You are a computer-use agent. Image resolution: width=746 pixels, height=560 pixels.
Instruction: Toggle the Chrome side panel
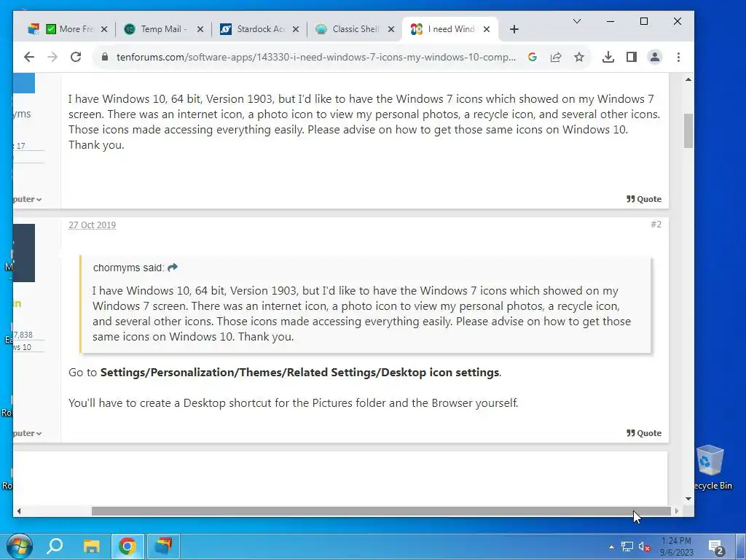[x=632, y=57]
